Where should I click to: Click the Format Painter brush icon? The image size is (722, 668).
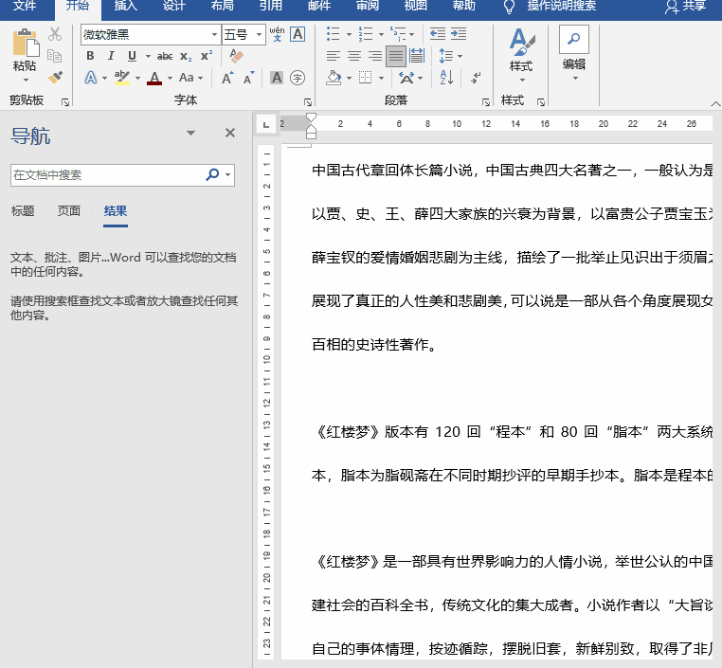click(x=55, y=78)
